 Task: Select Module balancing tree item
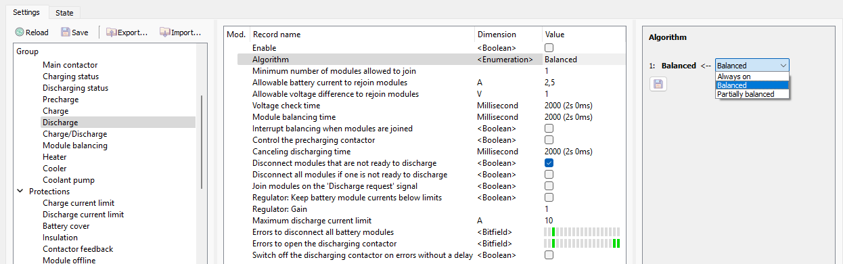coord(74,146)
